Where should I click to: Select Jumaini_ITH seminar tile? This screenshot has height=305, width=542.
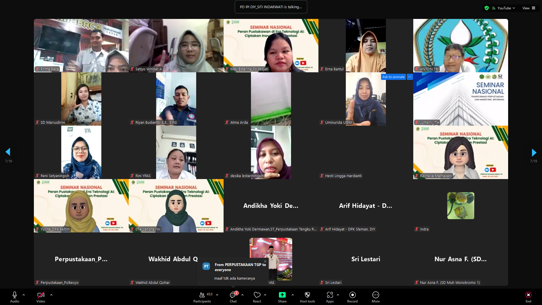(461, 99)
